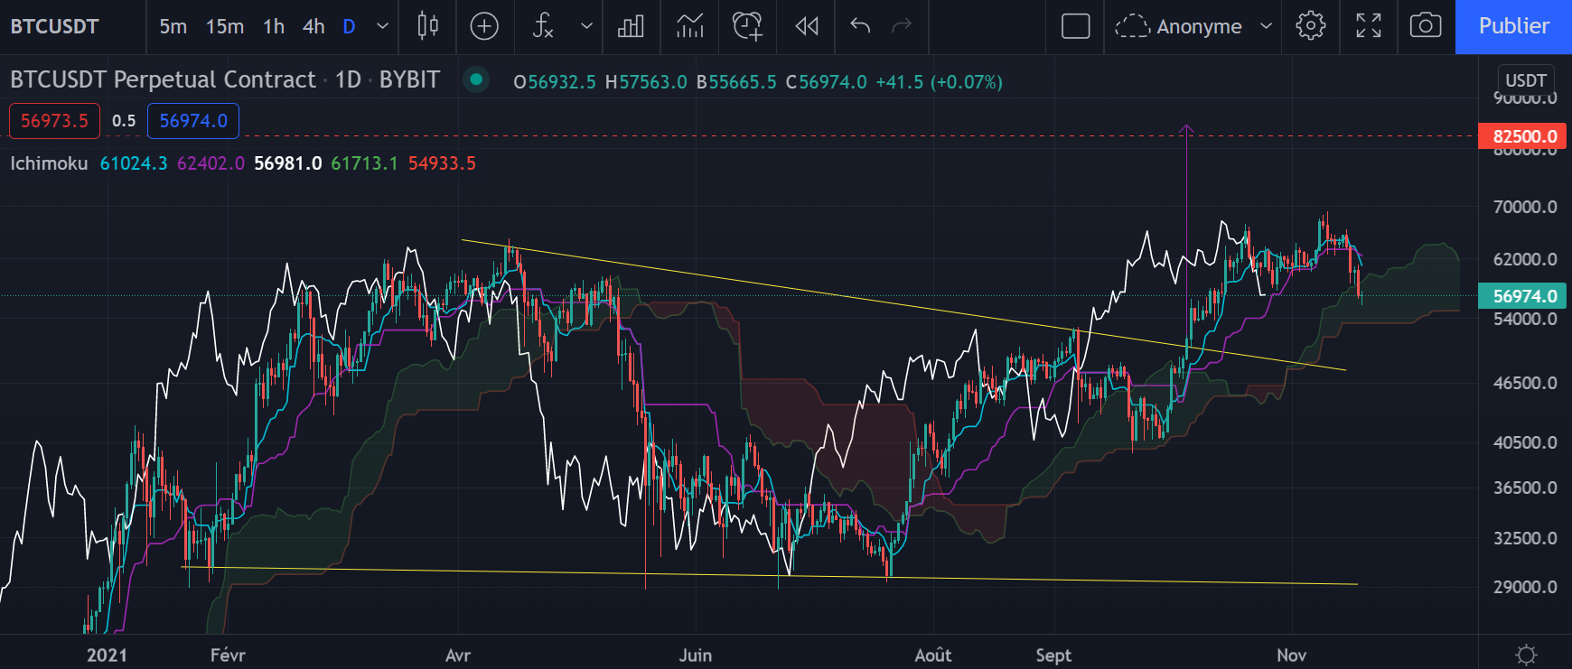Switch to the 4h timeframe
Viewport: 1572px width, 669px height.
pyautogui.click(x=313, y=26)
